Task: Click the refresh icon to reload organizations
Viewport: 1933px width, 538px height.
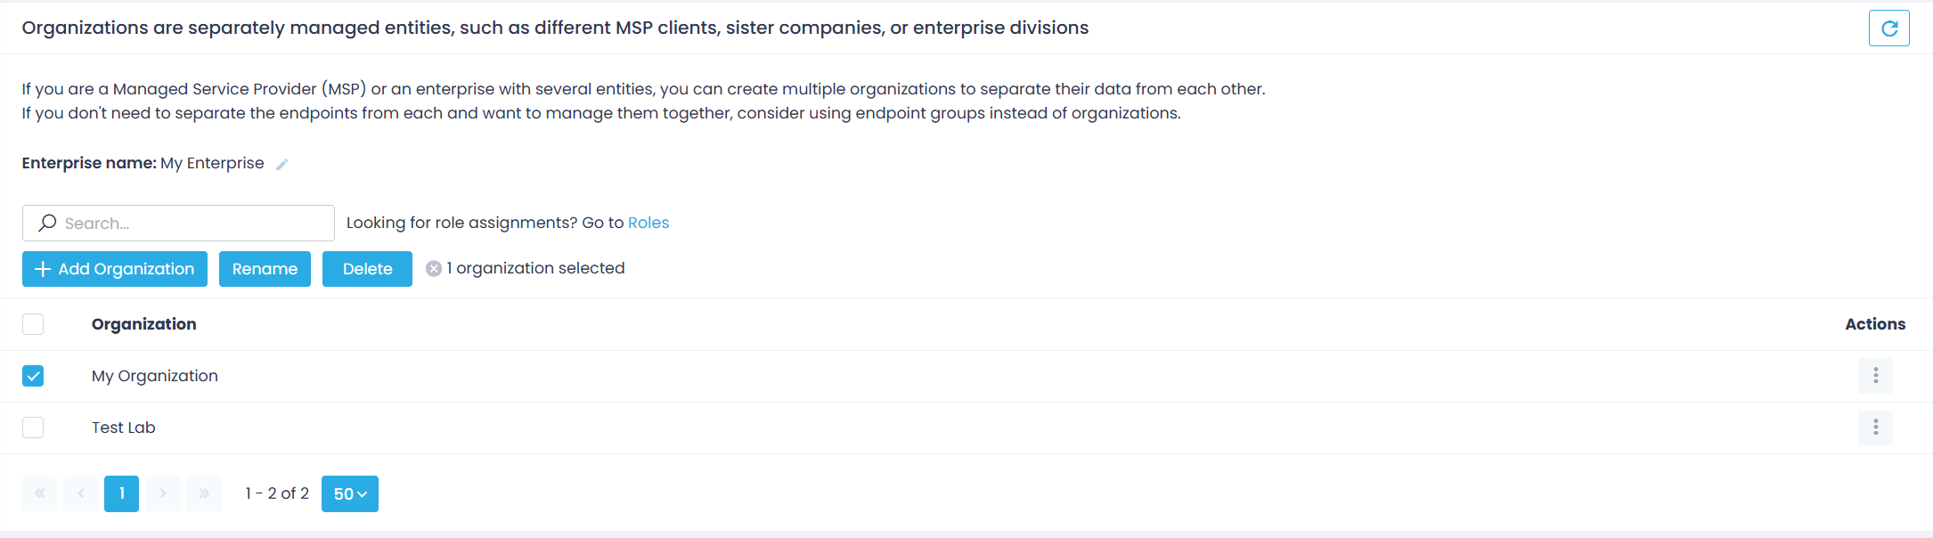Action: 1888,28
